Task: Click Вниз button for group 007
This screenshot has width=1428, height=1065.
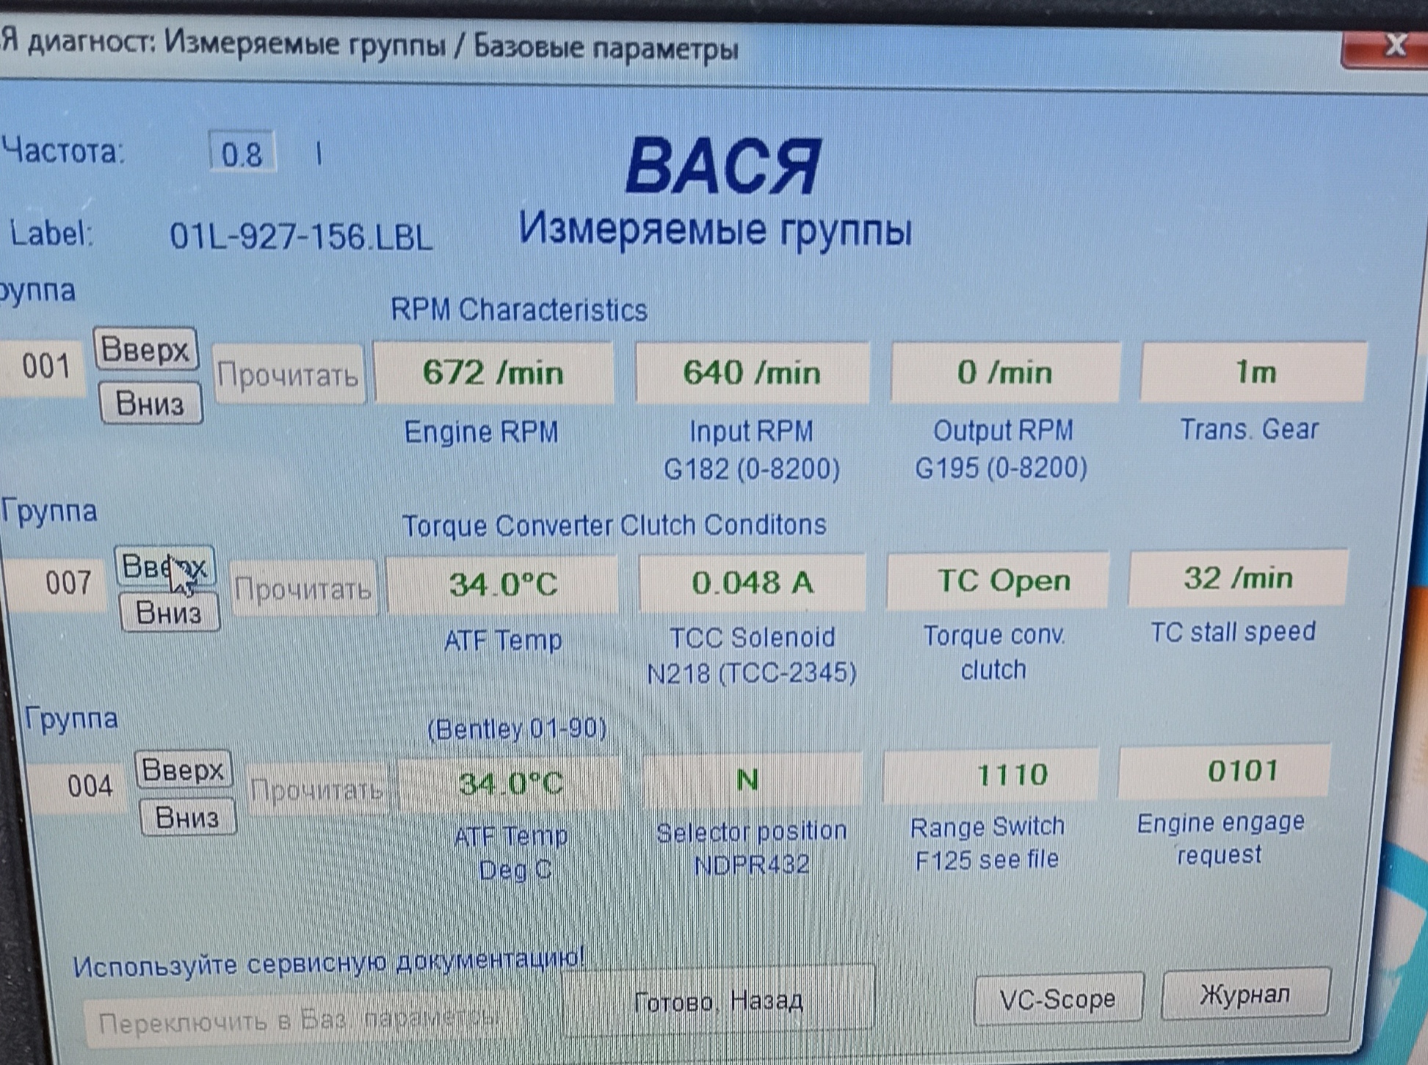Action: click(x=169, y=612)
